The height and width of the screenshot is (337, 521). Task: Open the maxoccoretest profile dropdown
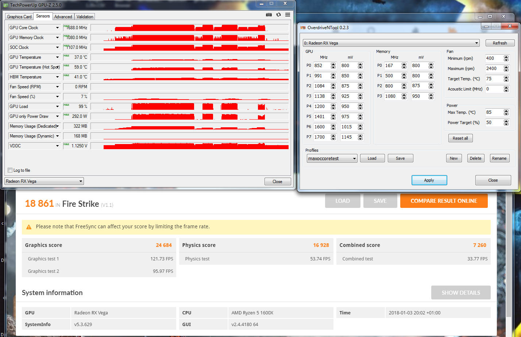332,158
